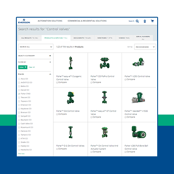The height and width of the screenshot is (174, 174).
Task: Check the FieldQ brand checkbox
Action: point(19,146)
